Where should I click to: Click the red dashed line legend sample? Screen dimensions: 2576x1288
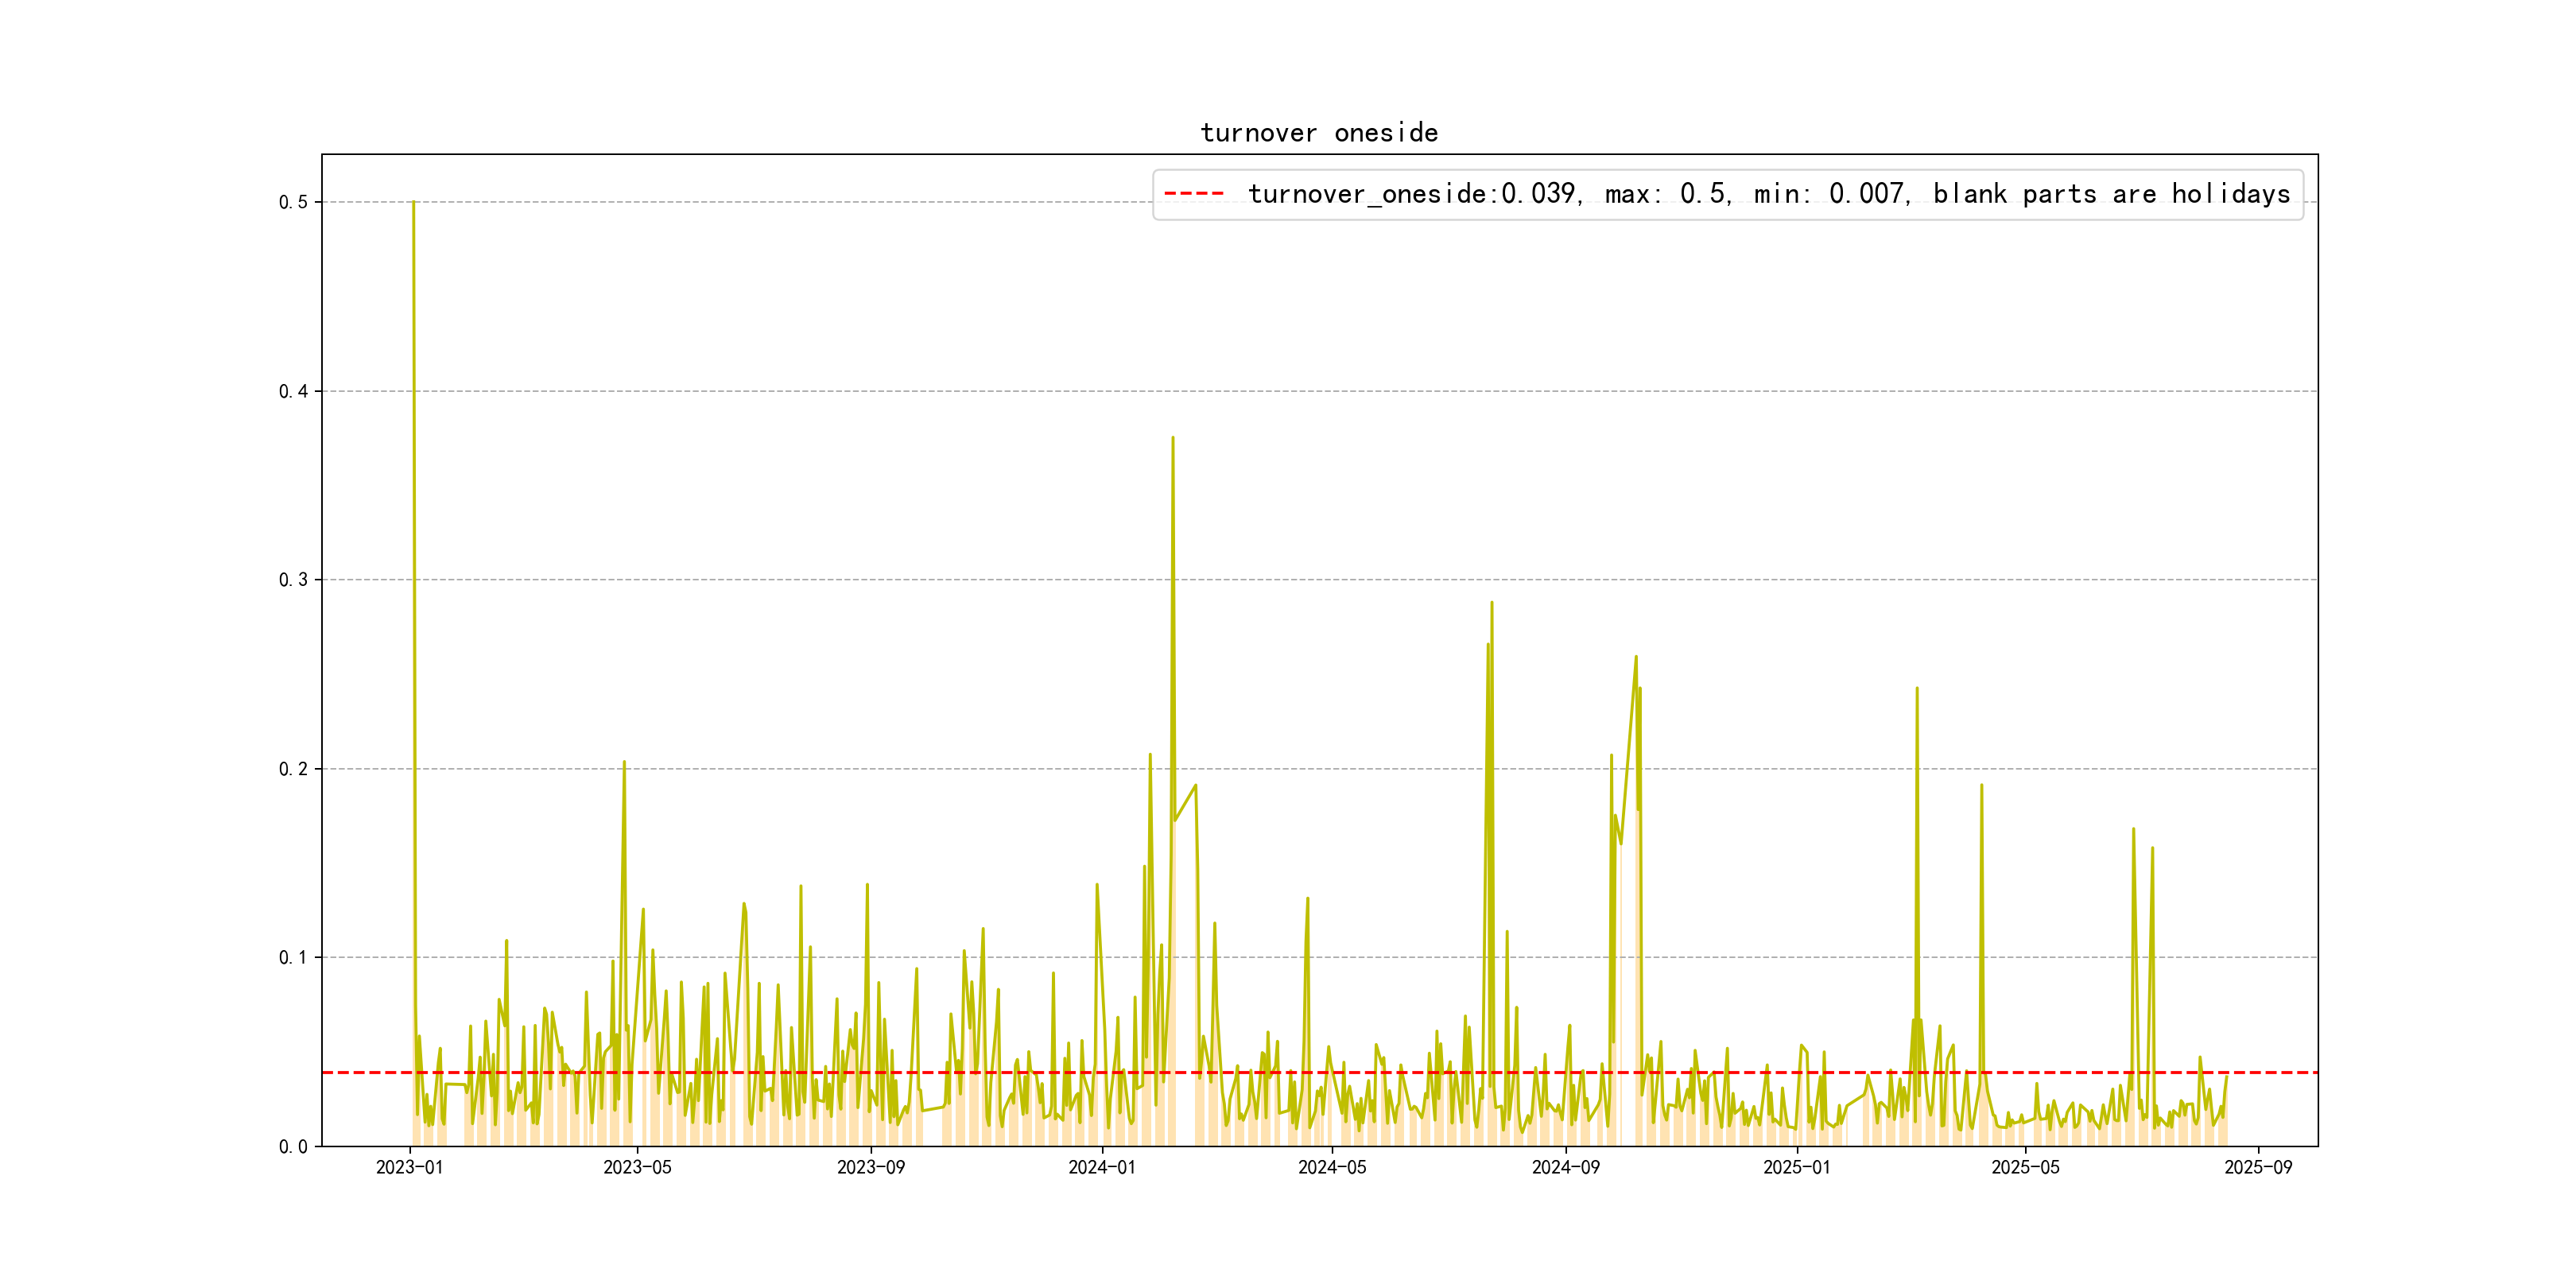(x=1194, y=194)
